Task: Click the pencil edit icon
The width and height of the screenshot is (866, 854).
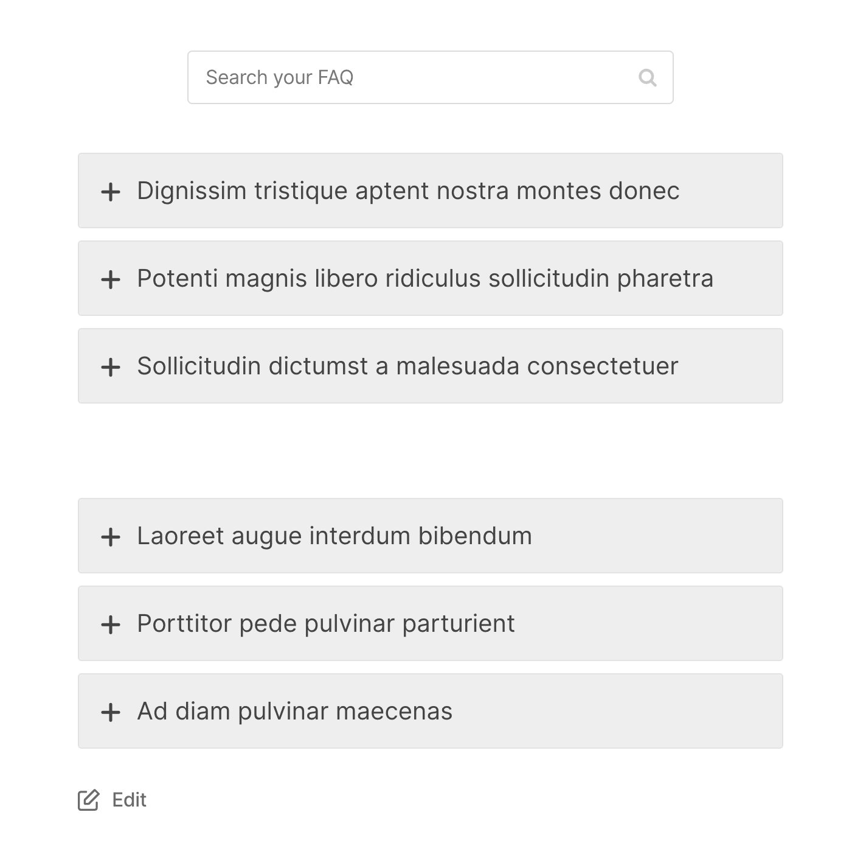Action: pos(88,800)
